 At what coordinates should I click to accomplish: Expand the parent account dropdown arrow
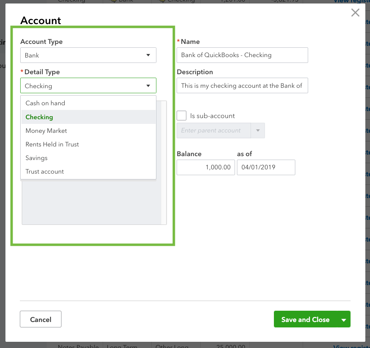tap(258, 130)
